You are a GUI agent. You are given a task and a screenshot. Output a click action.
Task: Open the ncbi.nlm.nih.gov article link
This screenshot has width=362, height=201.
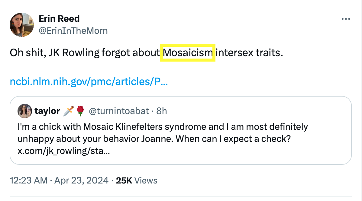[89, 82]
